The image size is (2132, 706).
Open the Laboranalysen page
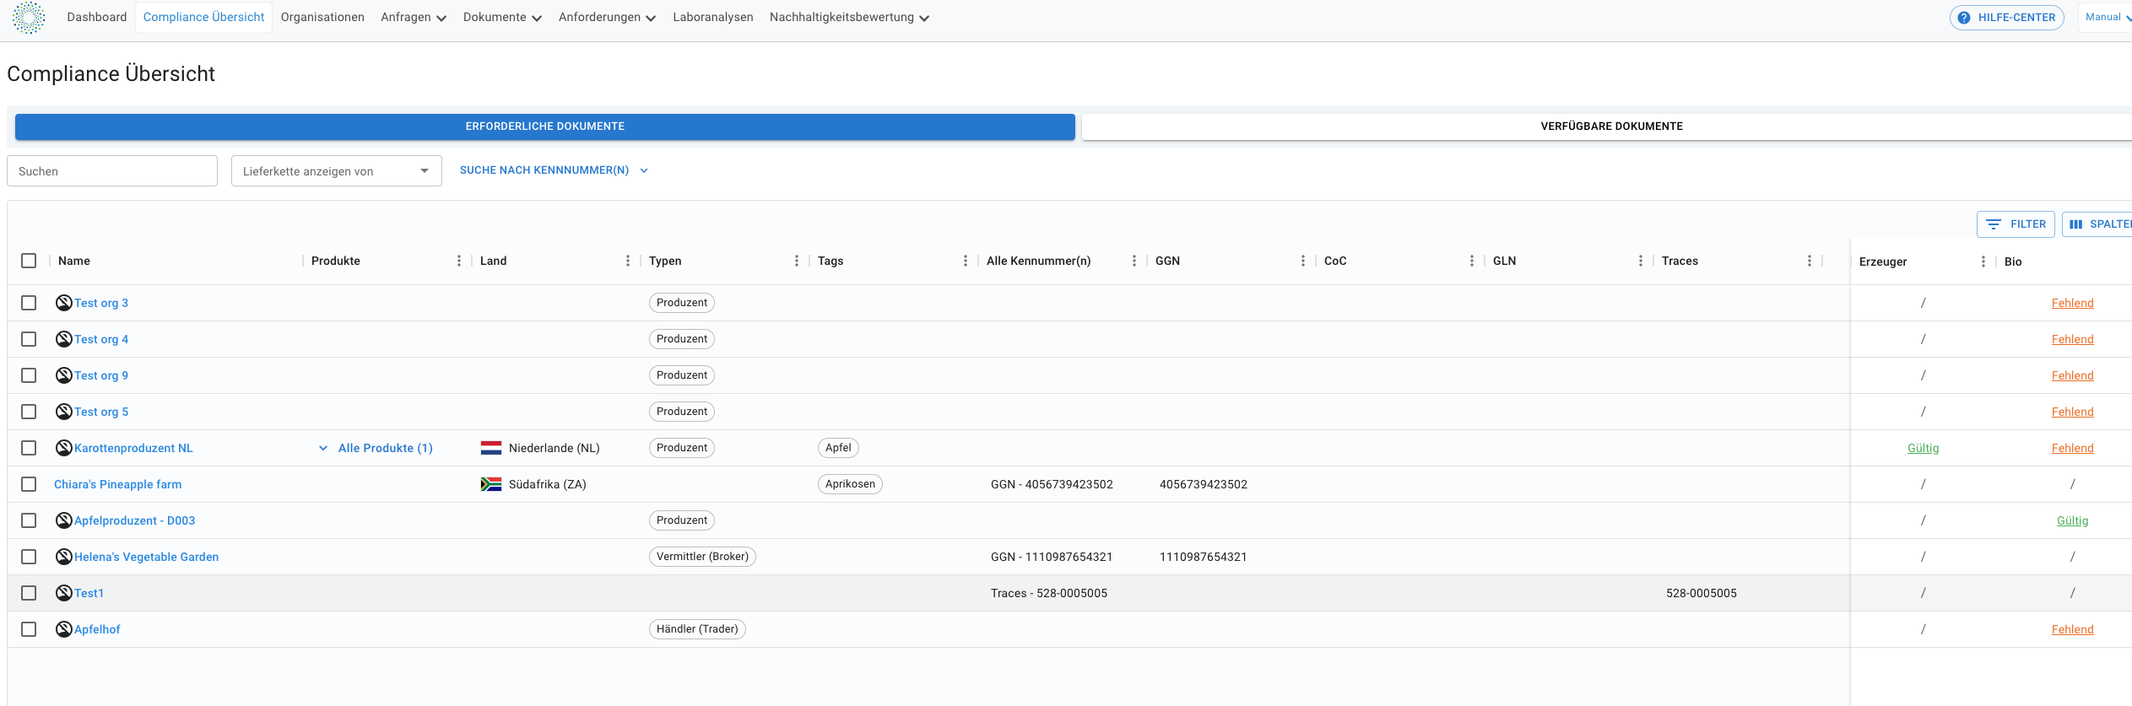(x=713, y=18)
